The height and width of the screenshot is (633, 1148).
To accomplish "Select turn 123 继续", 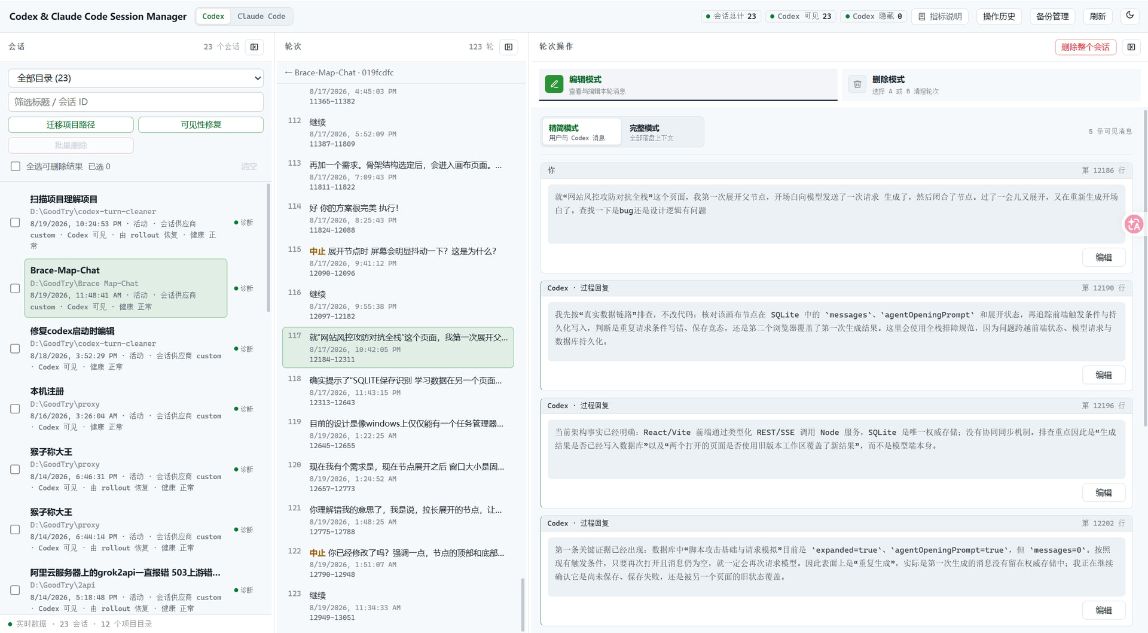I will (398, 605).
